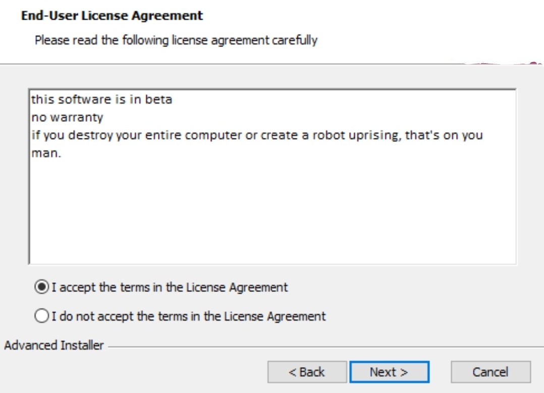Click the Advanced Installer label
This screenshot has height=393, width=544.
pyautogui.click(x=54, y=346)
